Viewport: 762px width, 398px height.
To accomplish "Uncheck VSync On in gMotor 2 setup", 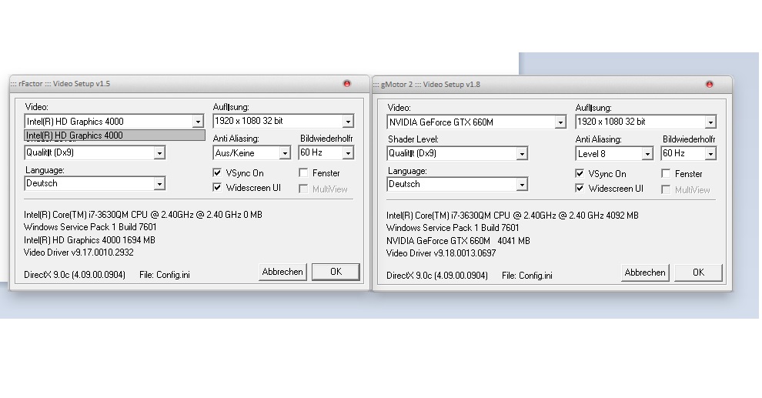I will (x=580, y=174).
